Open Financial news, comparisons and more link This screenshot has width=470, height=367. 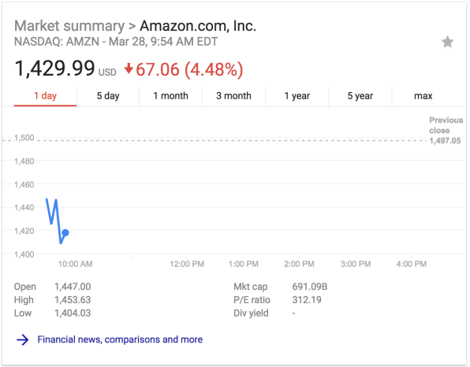[x=120, y=339]
